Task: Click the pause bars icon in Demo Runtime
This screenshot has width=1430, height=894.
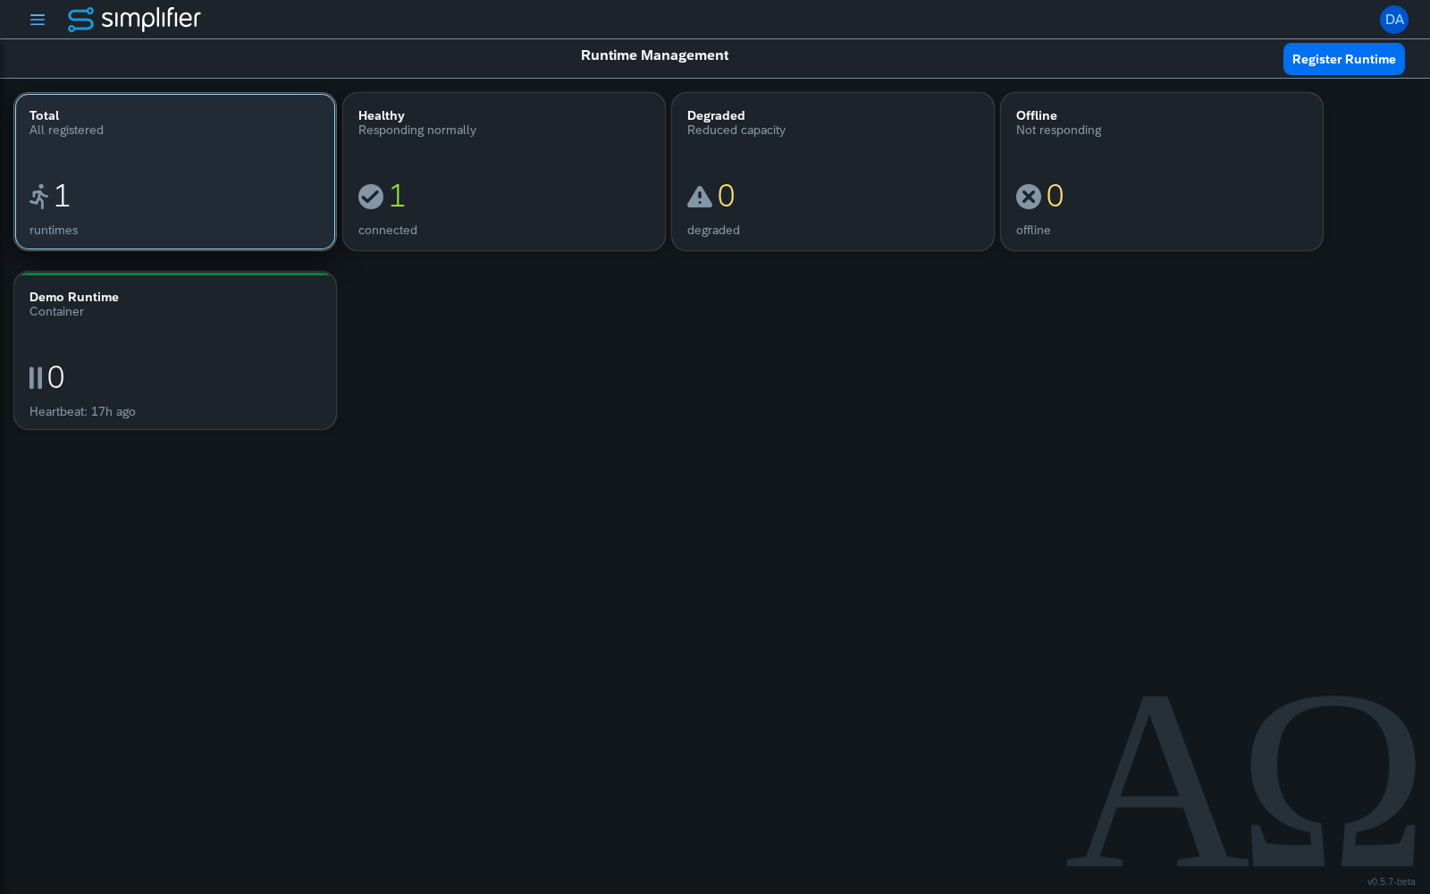Action: pyautogui.click(x=36, y=378)
